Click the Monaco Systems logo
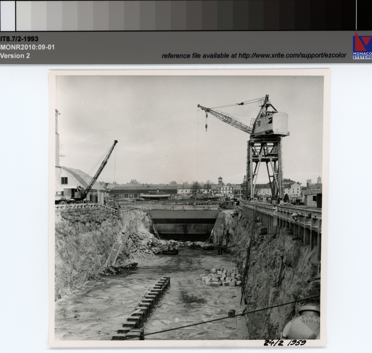 [x=362, y=46]
